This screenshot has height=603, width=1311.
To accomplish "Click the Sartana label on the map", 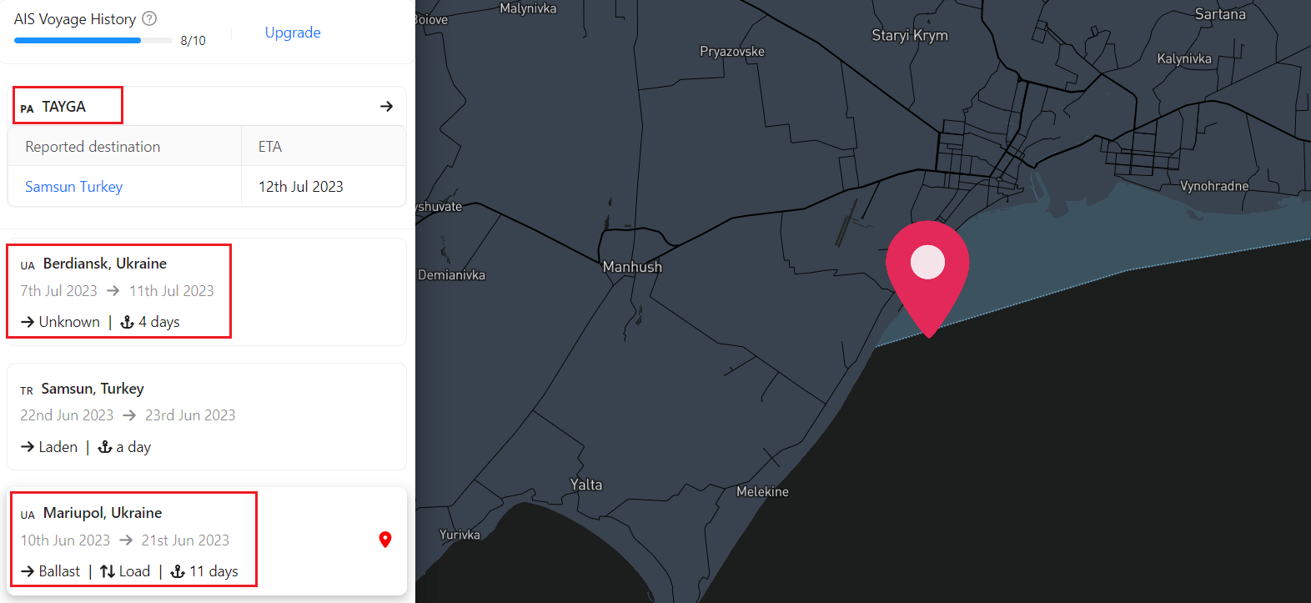I will [1220, 14].
